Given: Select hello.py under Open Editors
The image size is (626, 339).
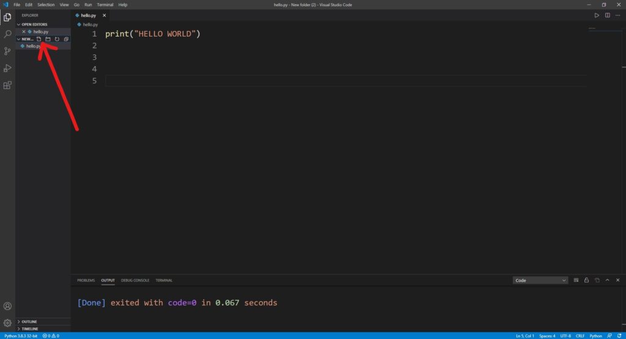Looking at the screenshot, I should [x=43, y=32].
